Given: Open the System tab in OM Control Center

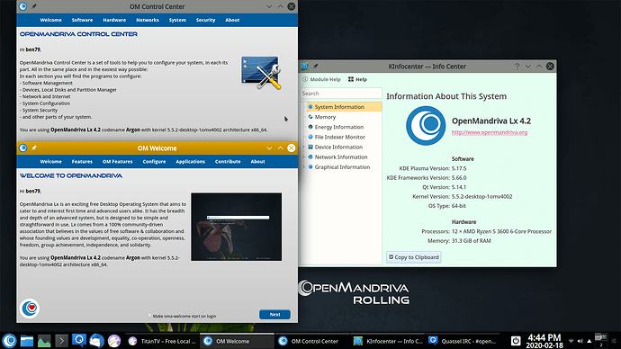Looking at the screenshot, I should point(177,20).
